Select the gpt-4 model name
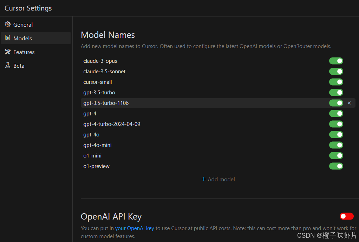This screenshot has height=242, width=359. tap(90, 114)
